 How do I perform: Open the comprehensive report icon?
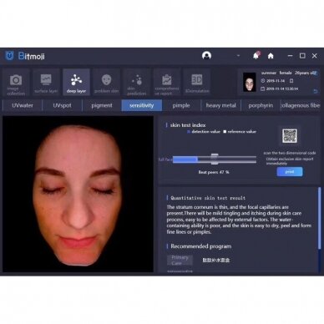point(167,83)
